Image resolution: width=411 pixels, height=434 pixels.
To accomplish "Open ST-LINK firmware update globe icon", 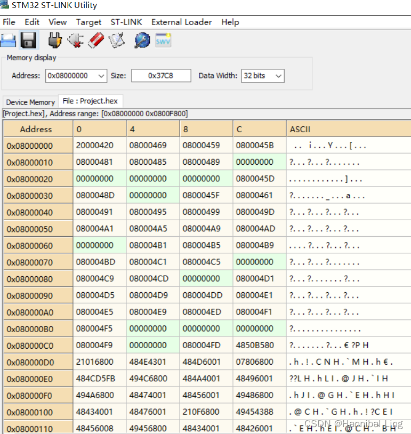I will (x=142, y=41).
